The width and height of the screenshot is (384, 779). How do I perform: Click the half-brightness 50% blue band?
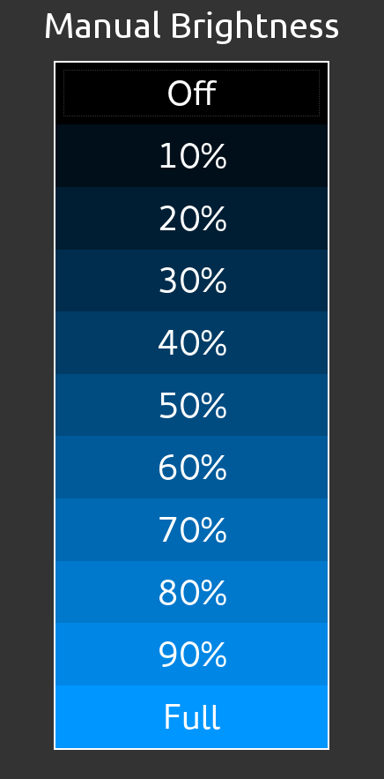[191, 406]
